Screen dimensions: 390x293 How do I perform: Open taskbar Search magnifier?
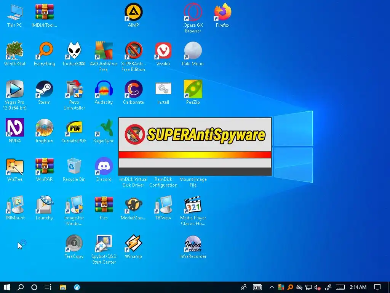[21, 287]
